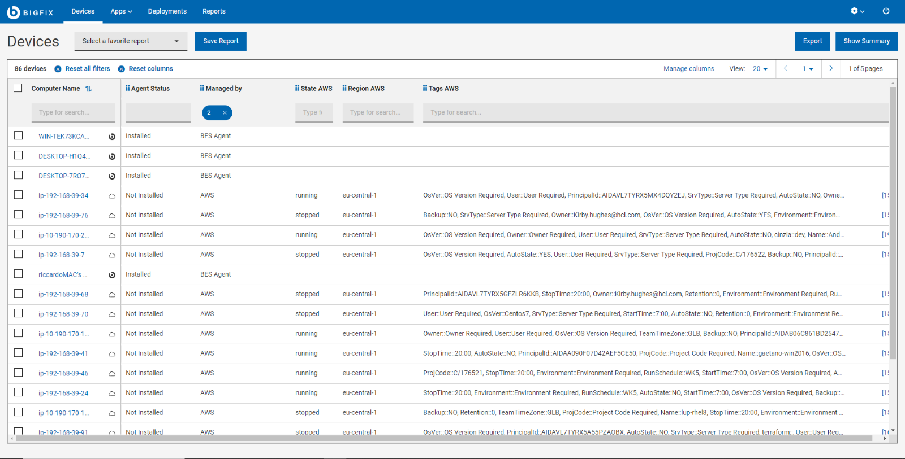Open the Agent Status filter dropdown
Viewport: 905px width, 459px height.
pyautogui.click(x=158, y=113)
